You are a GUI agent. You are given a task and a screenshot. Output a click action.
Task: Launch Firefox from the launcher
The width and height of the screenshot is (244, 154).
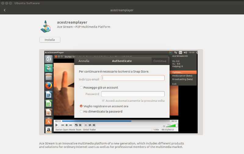click(x=48, y=86)
